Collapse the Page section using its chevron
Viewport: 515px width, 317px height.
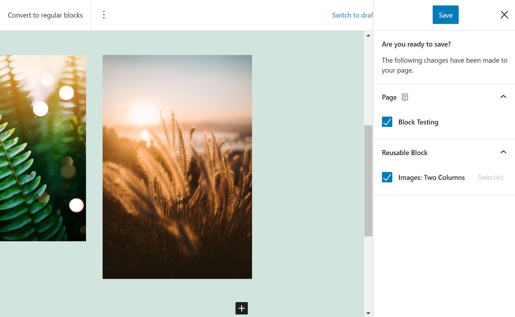503,97
